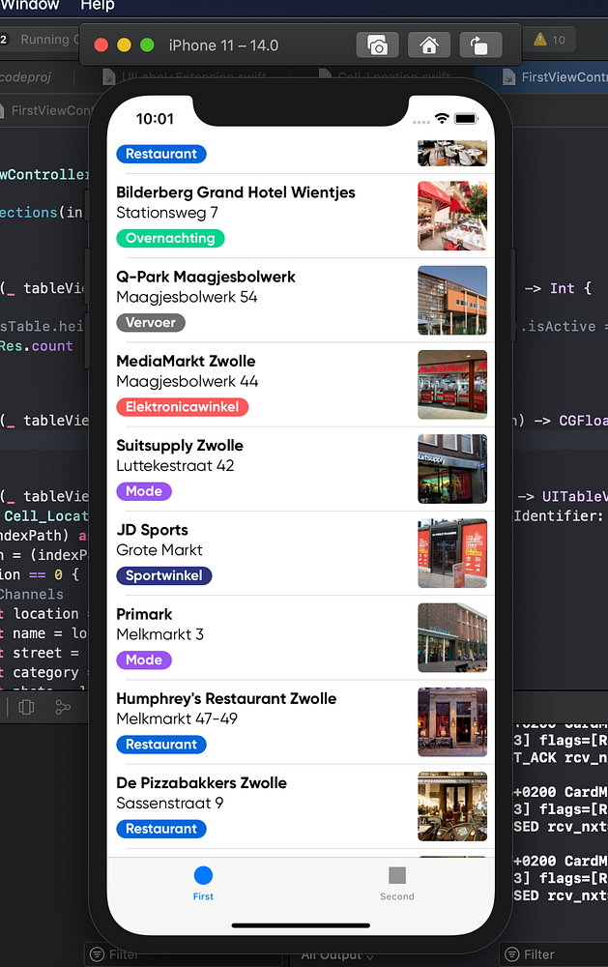Select the Bilderberg Grand Hotel Wientjes title
608x967 pixels.
[x=236, y=192]
